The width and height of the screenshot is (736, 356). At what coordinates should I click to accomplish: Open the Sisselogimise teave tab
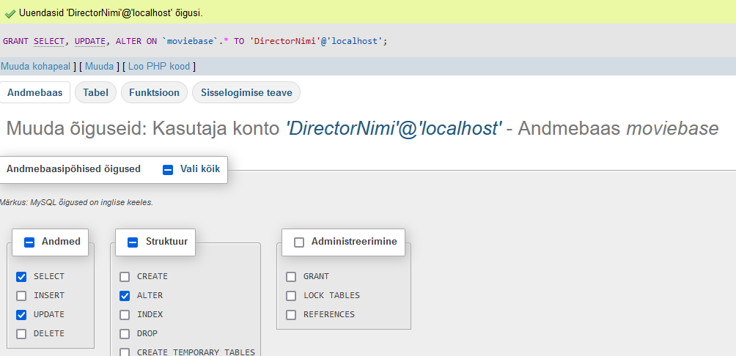[x=246, y=92]
